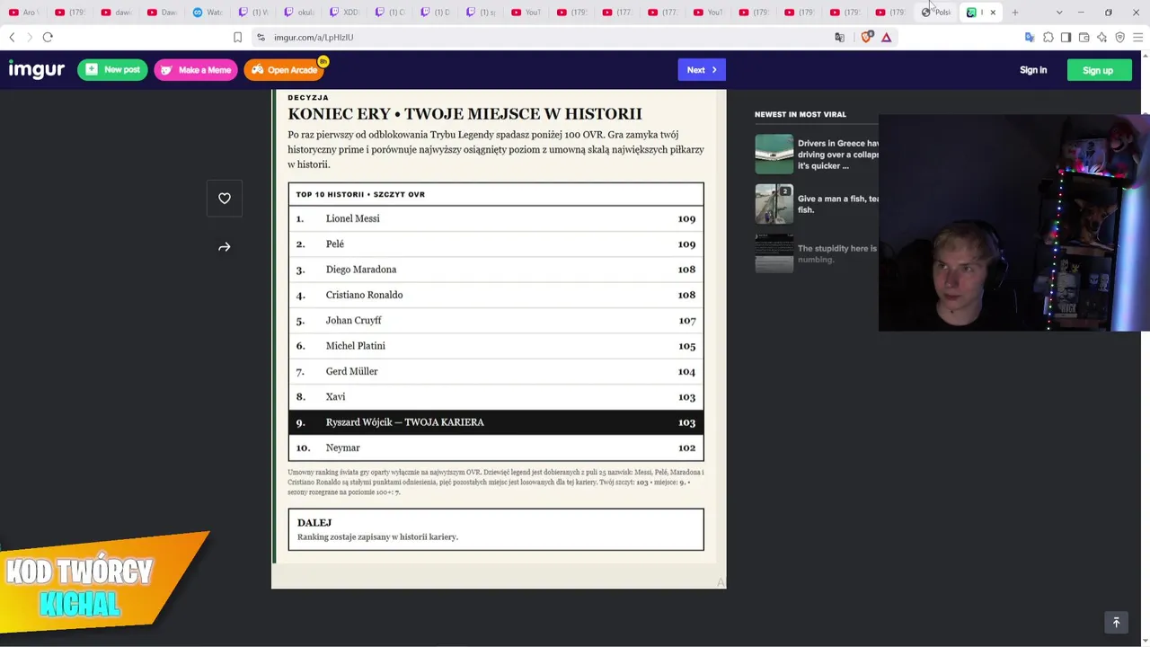Open the Give a man a fish thumbnail
This screenshot has height=647, width=1150.
point(774,204)
